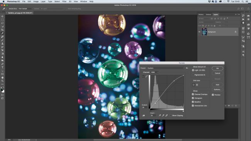The width and height of the screenshot is (251, 141).
Task: Select the detailed grid size icon
Action: tap(197, 85)
